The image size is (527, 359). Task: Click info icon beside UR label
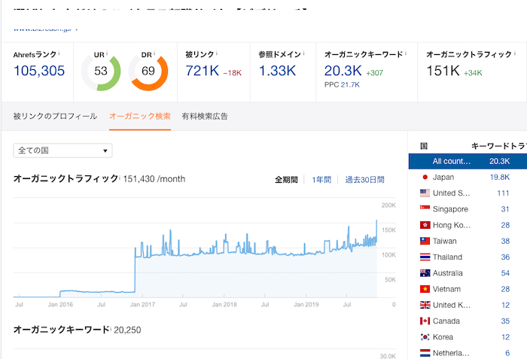pos(107,53)
